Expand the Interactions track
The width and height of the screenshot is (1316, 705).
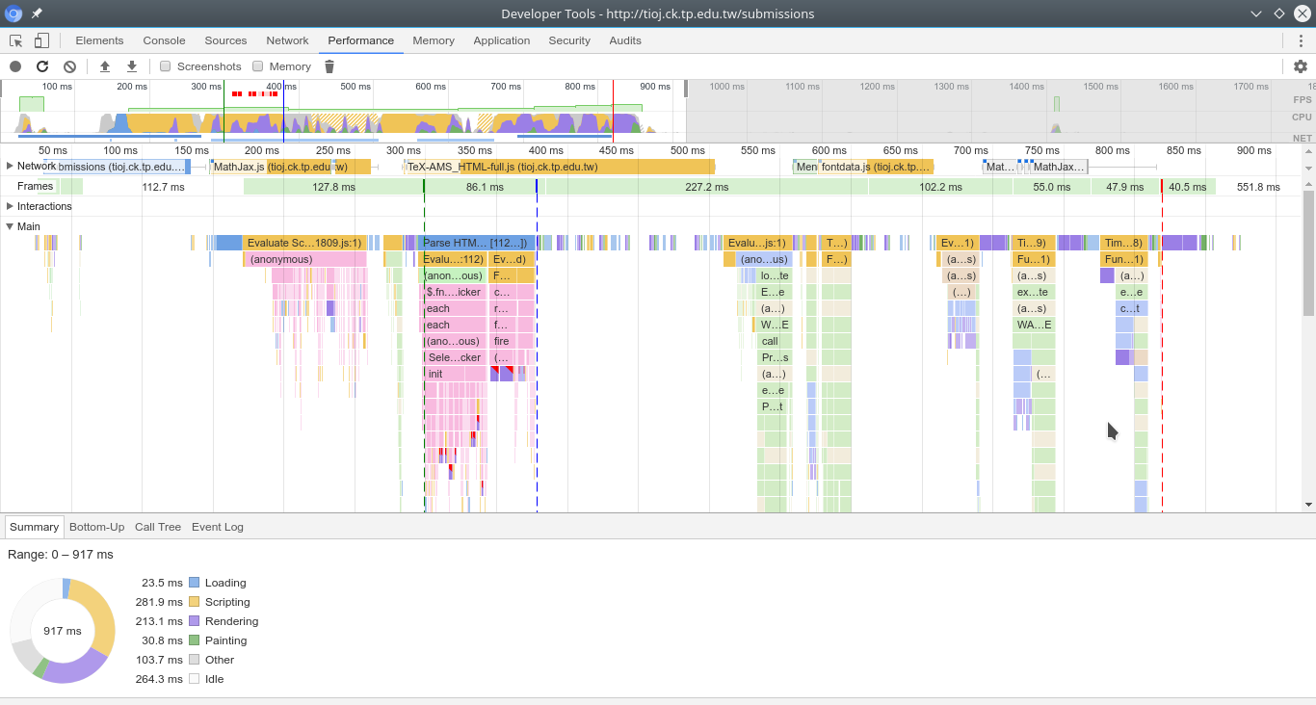(10, 206)
